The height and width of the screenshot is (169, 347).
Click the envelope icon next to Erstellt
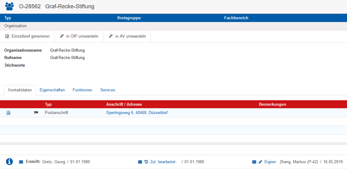pyautogui.click(x=21, y=162)
